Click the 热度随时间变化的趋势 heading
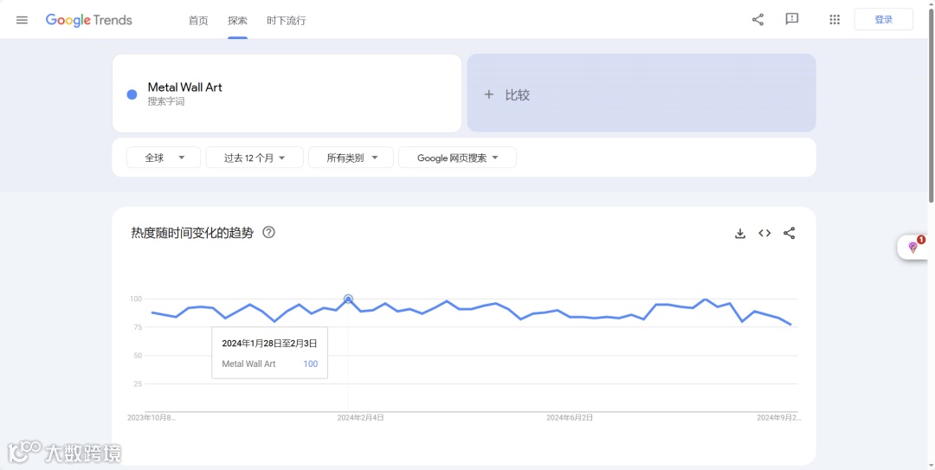This screenshot has height=470, width=935. coord(192,233)
